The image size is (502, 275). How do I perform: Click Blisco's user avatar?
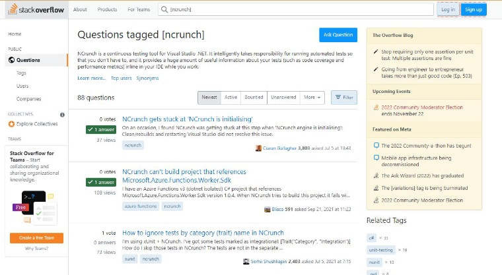267,210
